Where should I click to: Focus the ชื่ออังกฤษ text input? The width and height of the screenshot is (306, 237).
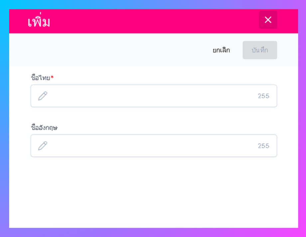point(154,146)
